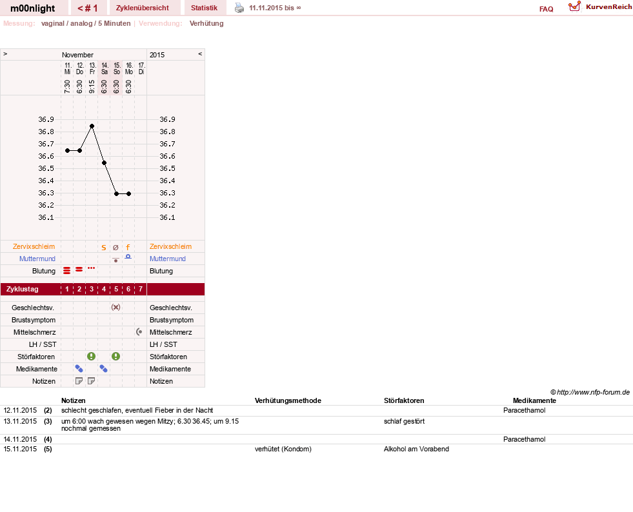Screen dimensions: 633x512
Task: Click the left Muttermund label
Action: [37, 259]
